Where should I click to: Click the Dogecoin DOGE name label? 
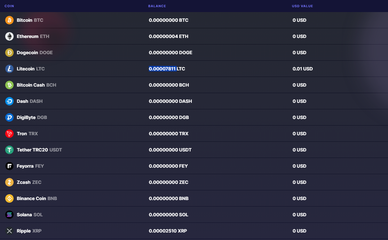[x=35, y=53]
